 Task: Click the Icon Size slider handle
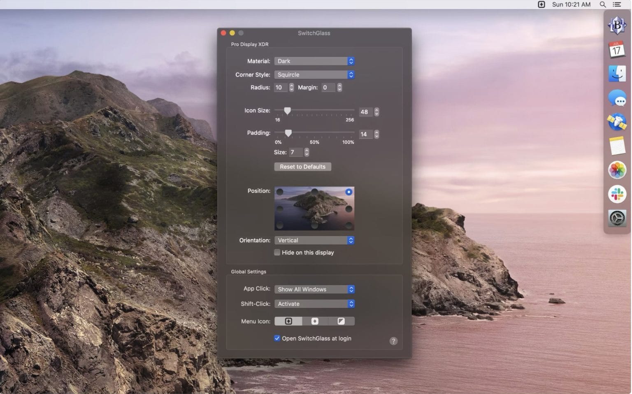[x=288, y=111]
